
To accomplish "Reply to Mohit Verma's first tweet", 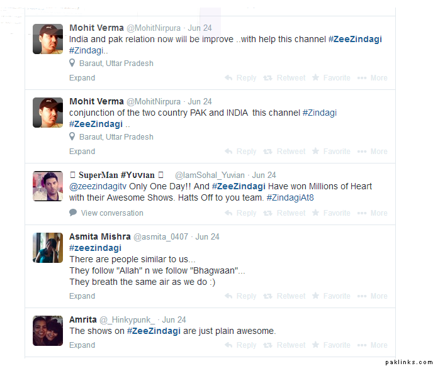I will pos(240,78).
